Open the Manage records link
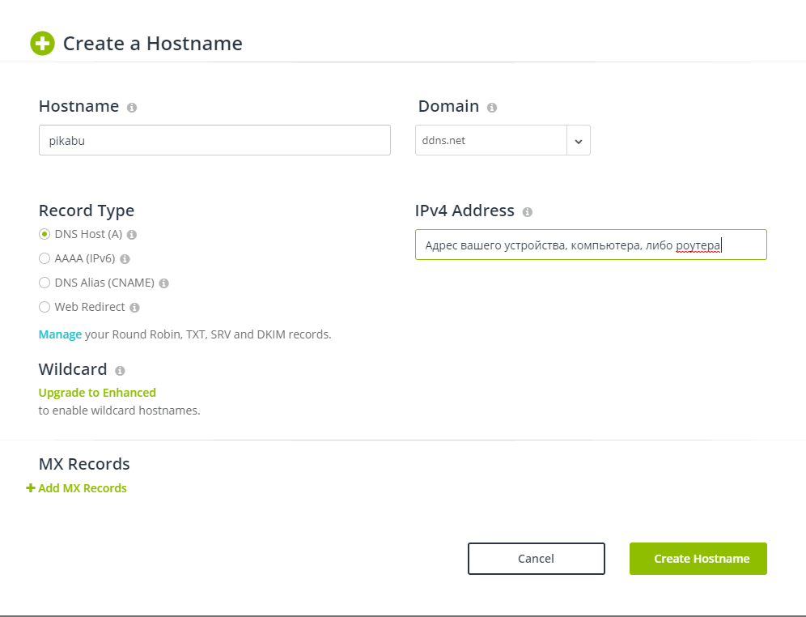This screenshot has height=617, width=806. (x=60, y=334)
